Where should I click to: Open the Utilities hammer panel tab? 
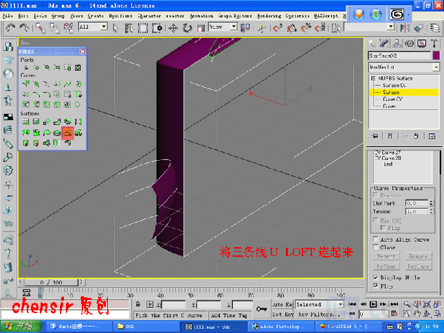[x=434, y=43]
